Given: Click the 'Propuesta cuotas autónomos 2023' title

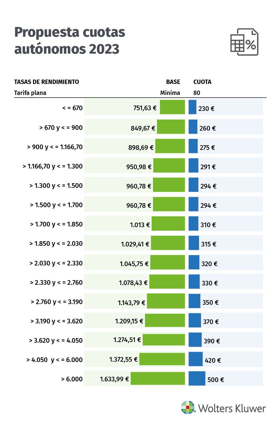Looking at the screenshot, I should click(x=70, y=41).
